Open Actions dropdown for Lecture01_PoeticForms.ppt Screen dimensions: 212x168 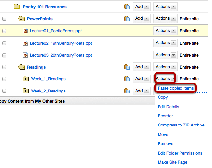coord(165,31)
